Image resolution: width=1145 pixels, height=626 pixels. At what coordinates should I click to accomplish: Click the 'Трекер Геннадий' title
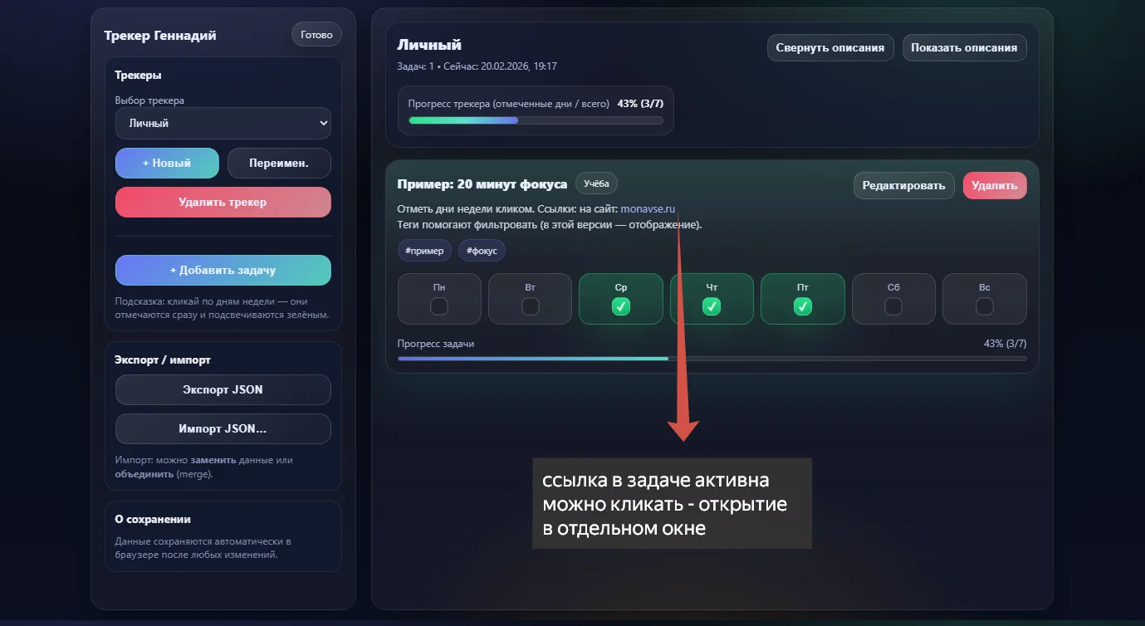click(160, 36)
